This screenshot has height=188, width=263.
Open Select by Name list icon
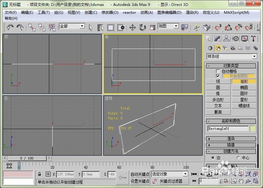click(101, 28)
